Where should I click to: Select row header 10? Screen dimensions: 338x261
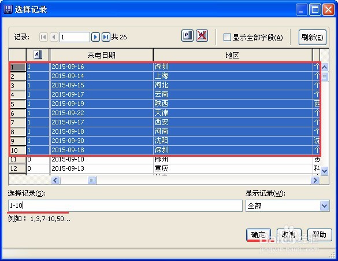18,150
